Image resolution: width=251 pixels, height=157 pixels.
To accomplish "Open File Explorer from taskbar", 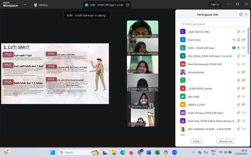I will [x=114, y=152].
